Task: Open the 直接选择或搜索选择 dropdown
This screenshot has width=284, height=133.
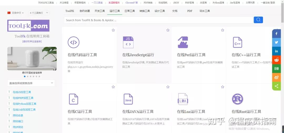Action: [31, 83]
